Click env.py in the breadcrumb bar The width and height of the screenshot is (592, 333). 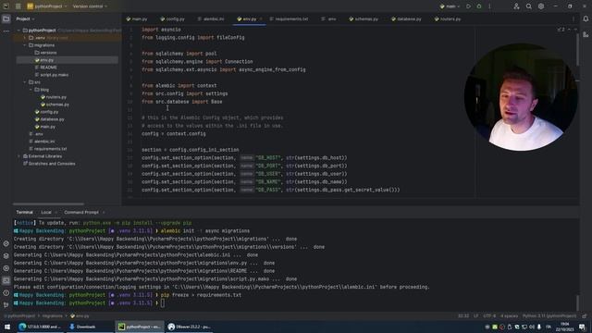click(80, 316)
